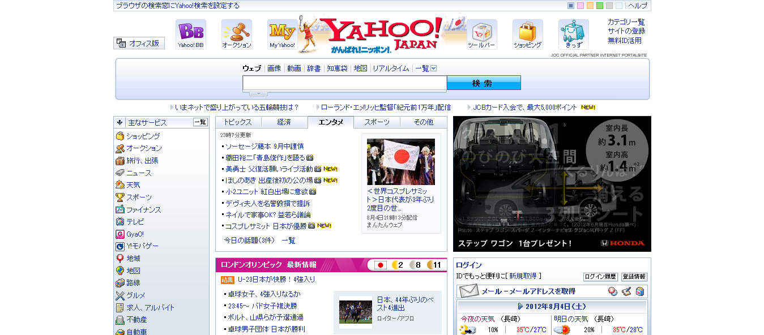Select the エンタメ news tab
Viewport: 764px width, 335px height.
coord(331,122)
